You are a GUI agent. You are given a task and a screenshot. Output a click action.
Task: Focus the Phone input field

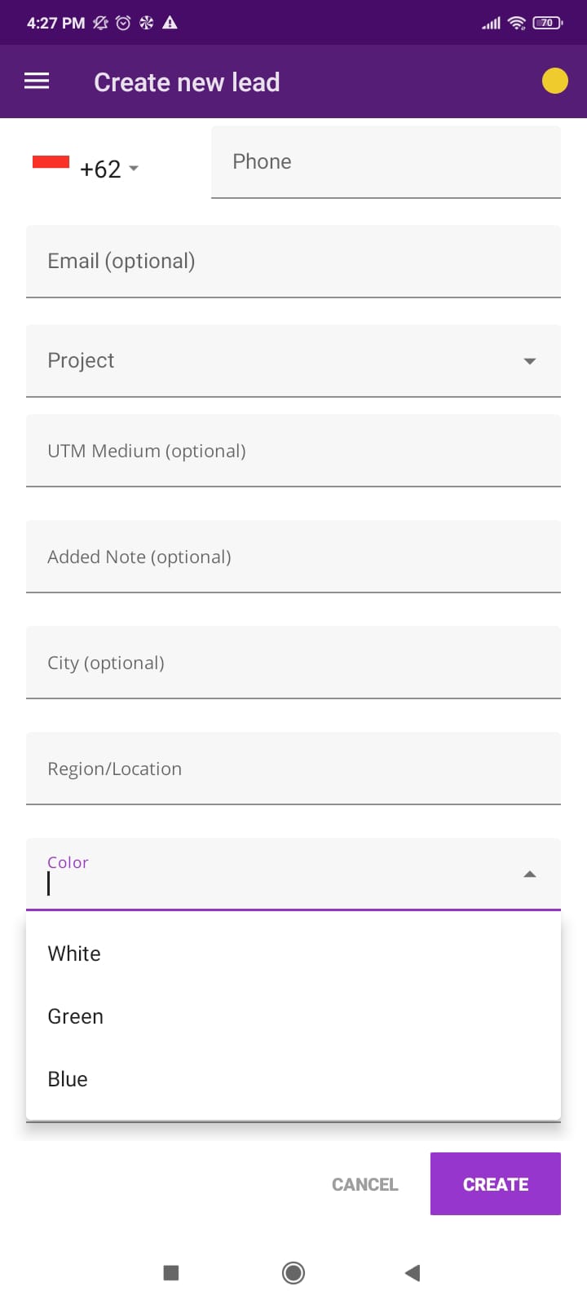click(x=386, y=162)
